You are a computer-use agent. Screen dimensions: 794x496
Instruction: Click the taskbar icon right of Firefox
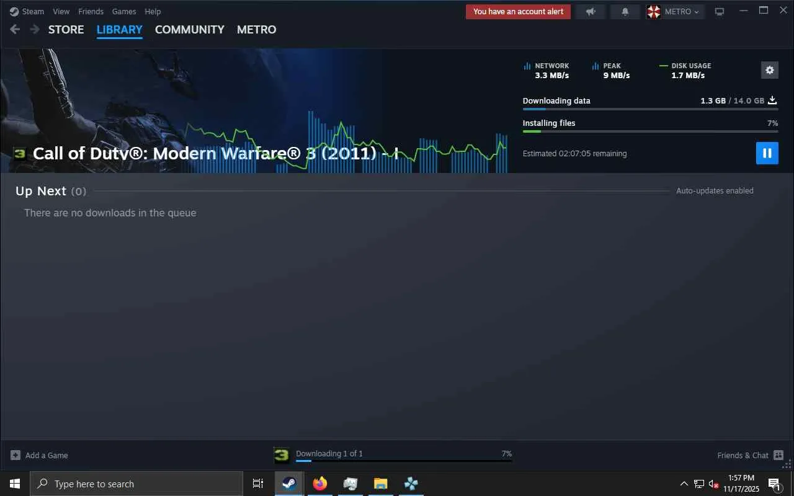click(x=350, y=484)
